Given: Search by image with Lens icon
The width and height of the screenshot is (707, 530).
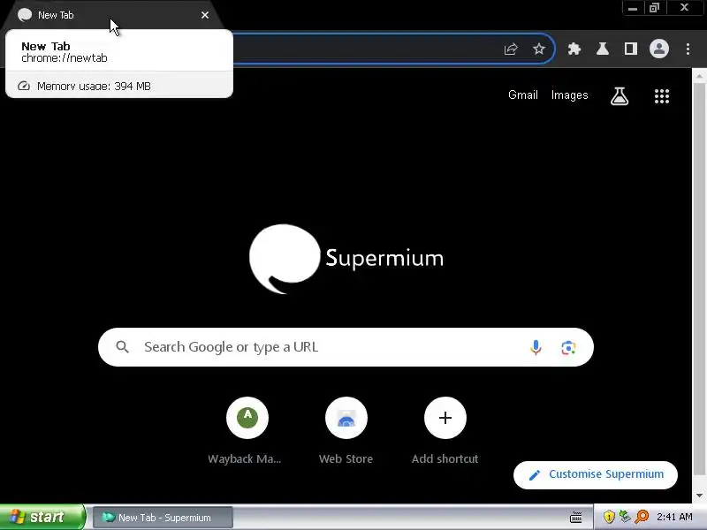Looking at the screenshot, I should point(568,347).
